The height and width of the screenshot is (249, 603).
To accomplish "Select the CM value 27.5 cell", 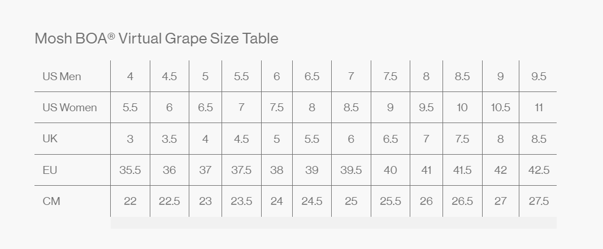I will click(538, 201).
